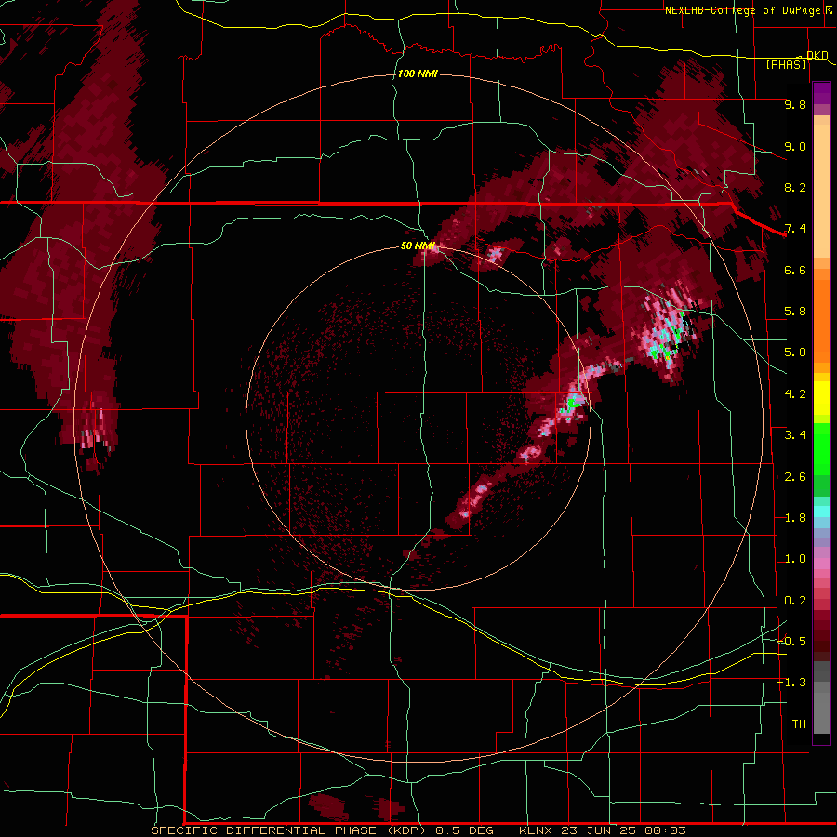The width and height of the screenshot is (837, 837).
Task: Click the 2.6 scale value
Action: tap(795, 477)
